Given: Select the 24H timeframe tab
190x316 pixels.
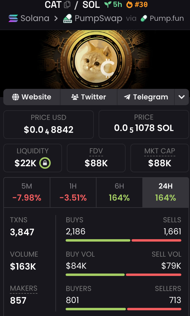Looking at the screenshot, I should (x=165, y=192).
